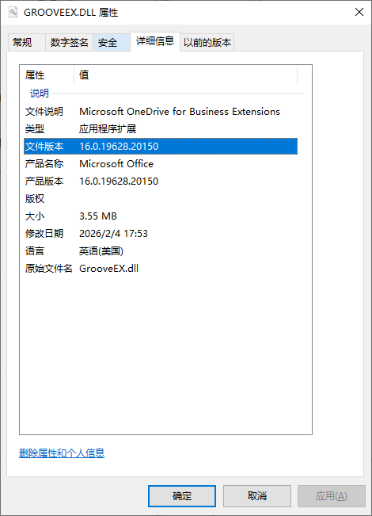
Task: Select the 产品版本 property row
Action: [x=161, y=182]
